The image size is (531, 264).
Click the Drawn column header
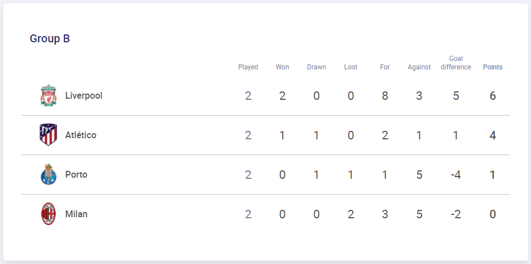[x=317, y=67]
